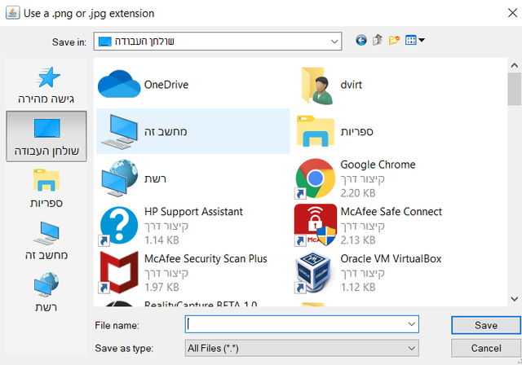Screen dimensions: 522x365
Task: Click the 1.14 KB size text
Action: click(x=161, y=240)
